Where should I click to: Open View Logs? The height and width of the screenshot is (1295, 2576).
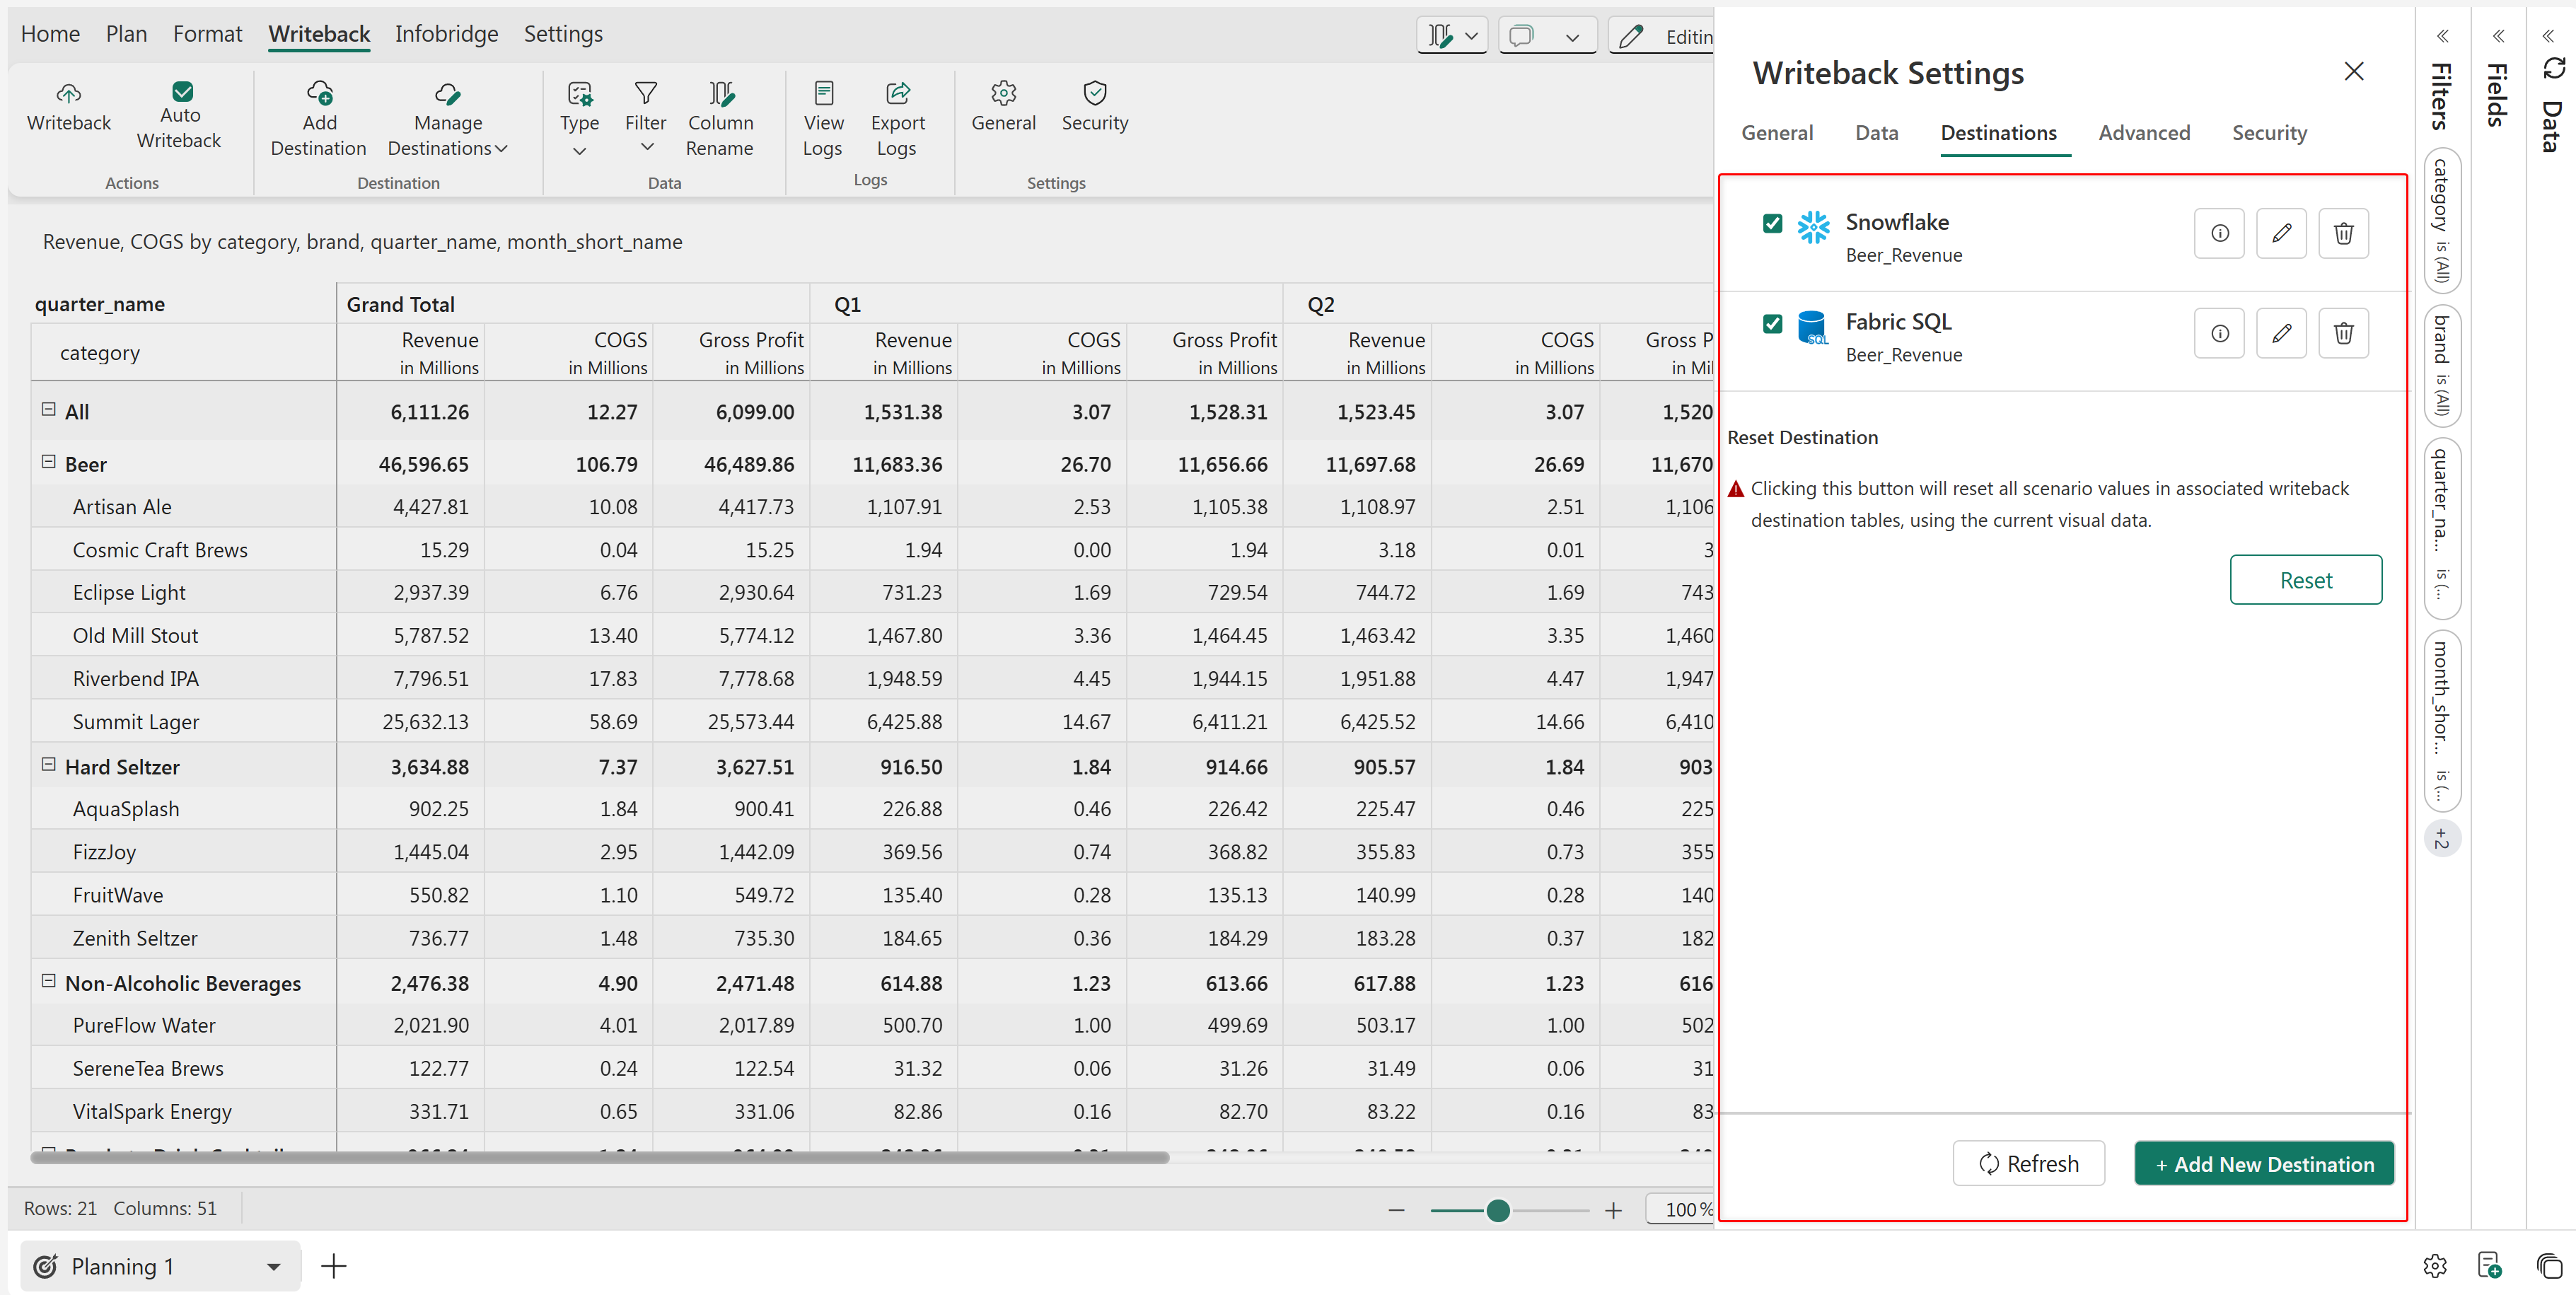[822, 119]
